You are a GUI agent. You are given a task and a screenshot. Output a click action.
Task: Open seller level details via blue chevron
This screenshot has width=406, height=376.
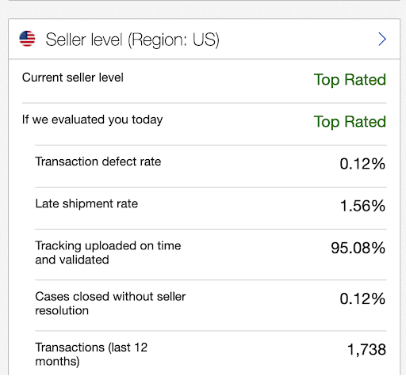[382, 40]
